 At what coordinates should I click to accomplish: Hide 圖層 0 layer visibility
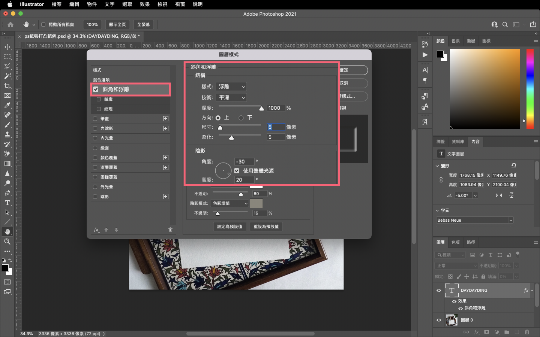(439, 320)
